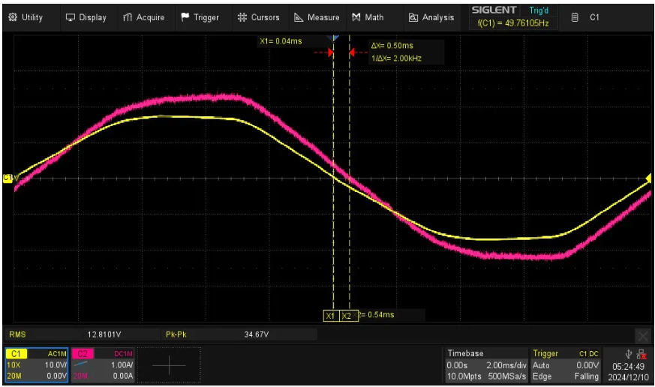Toggle the yellow C1 channel label
This screenshot has width=655, height=387.
(x=16, y=353)
